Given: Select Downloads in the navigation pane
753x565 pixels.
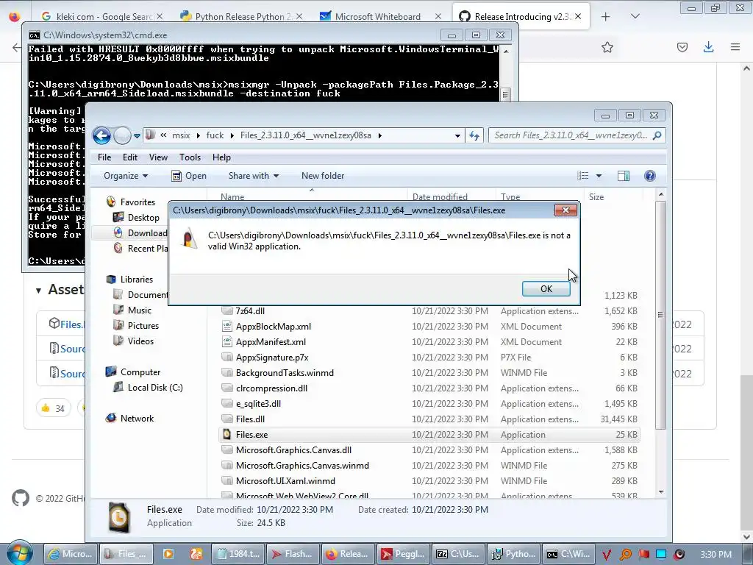Looking at the screenshot, I should [147, 233].
